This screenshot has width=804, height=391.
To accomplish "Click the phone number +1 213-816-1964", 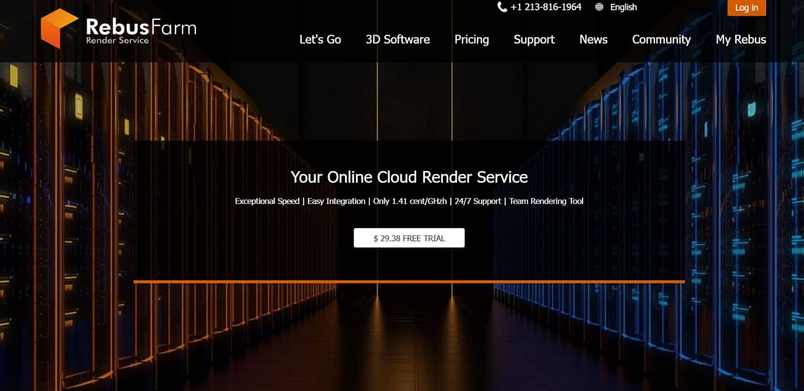I will tap(545, 7).
